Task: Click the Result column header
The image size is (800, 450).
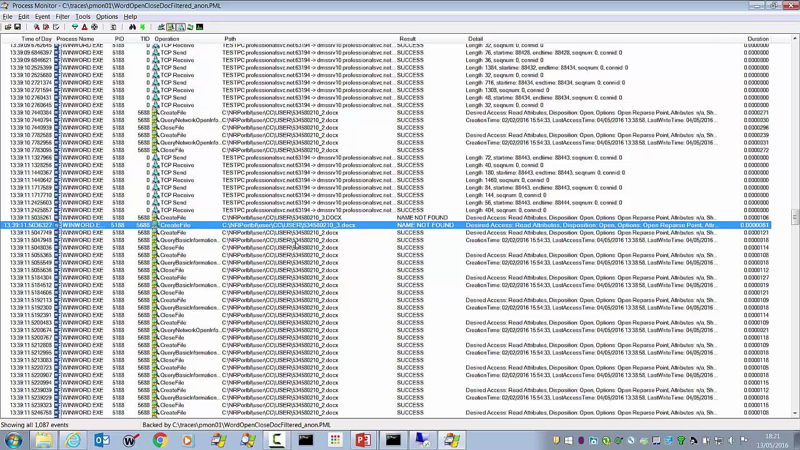Action: [431, 39]
